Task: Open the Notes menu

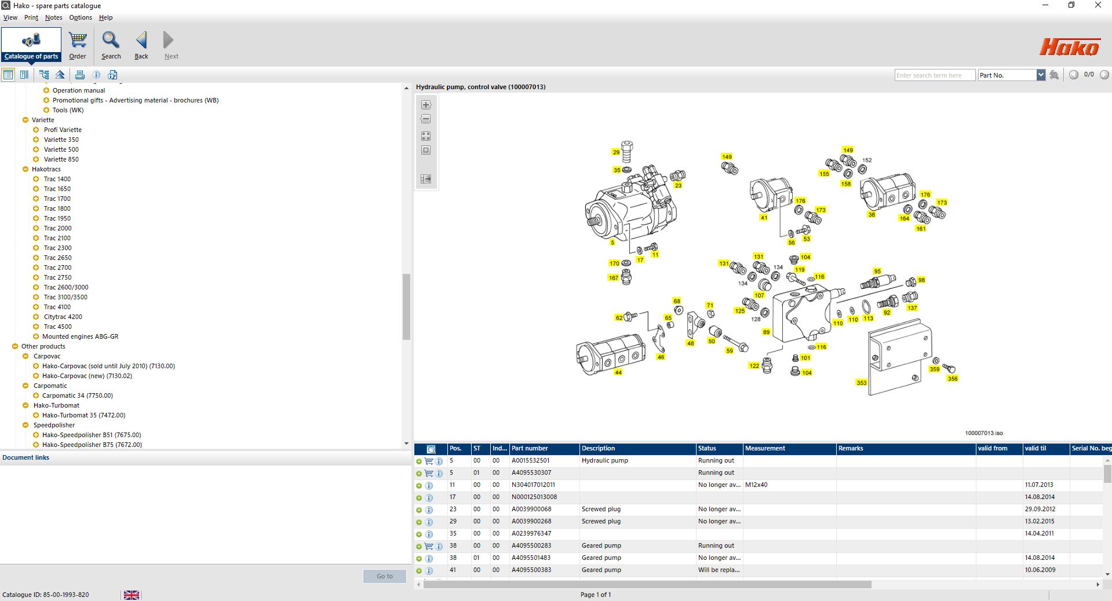Action: coord(53,17)
